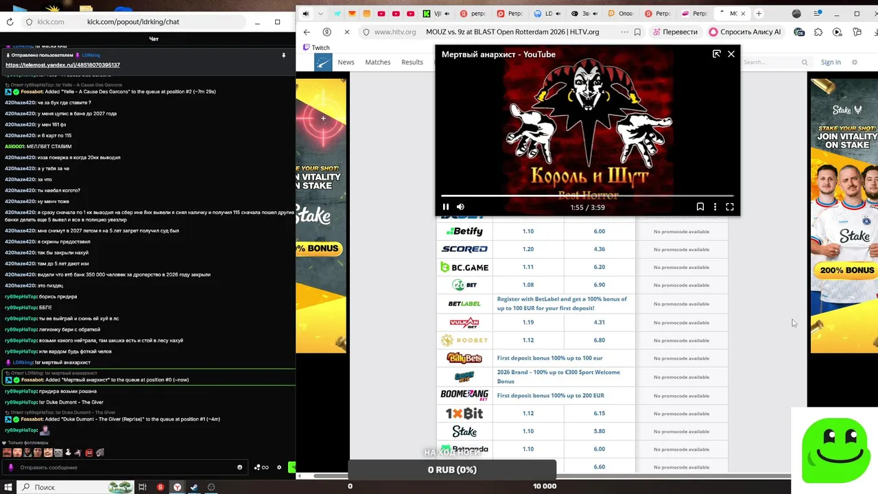This screenshot has width=878, height=494.
Task: Mute tab sound via speaker icon
Action: [x=305, y=14]
